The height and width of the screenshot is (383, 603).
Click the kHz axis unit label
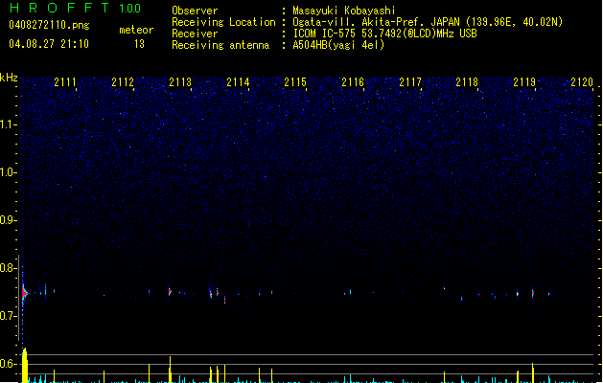coord(9,78)
